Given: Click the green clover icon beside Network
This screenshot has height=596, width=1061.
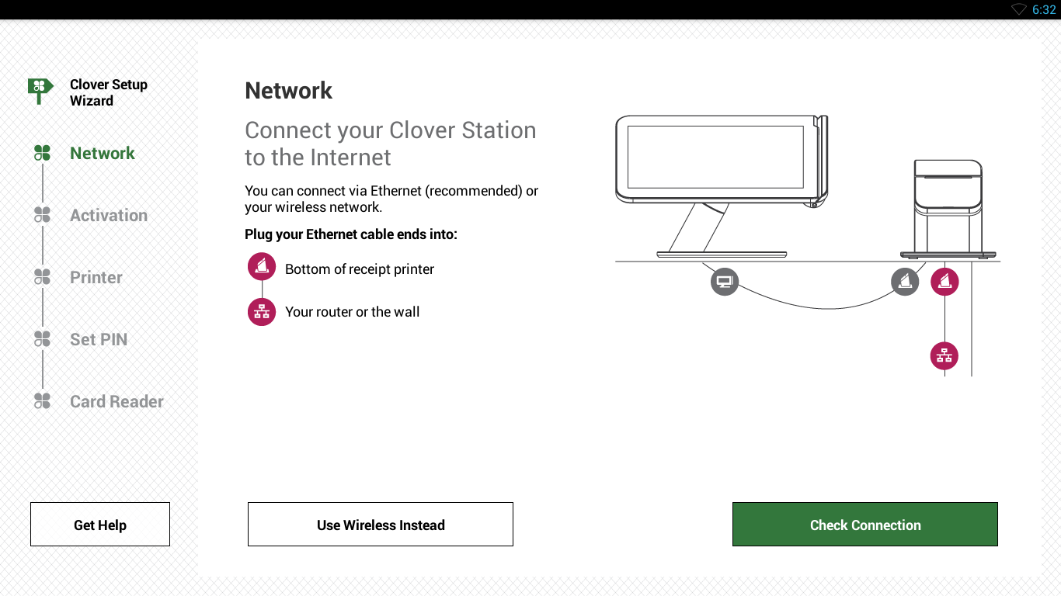Looking at the screenshot, I should (x=43, y=153).
